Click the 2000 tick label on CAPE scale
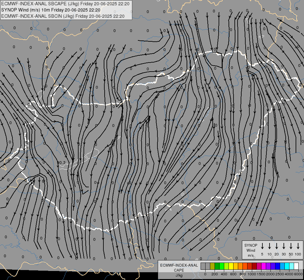The height and width of the screenshot is (280, 304). point(270,274)
